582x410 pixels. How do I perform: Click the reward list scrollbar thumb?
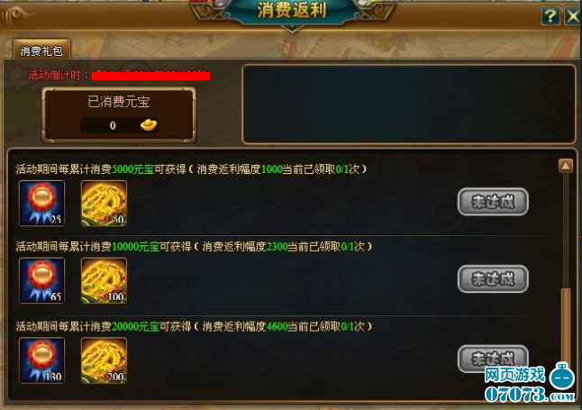coord(566,327)
